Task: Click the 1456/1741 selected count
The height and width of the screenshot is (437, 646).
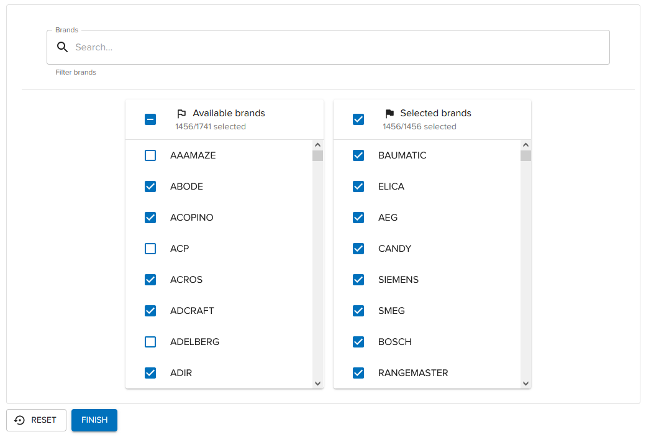Action: (211, 127)
